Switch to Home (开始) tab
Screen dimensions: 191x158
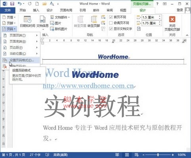23,10
